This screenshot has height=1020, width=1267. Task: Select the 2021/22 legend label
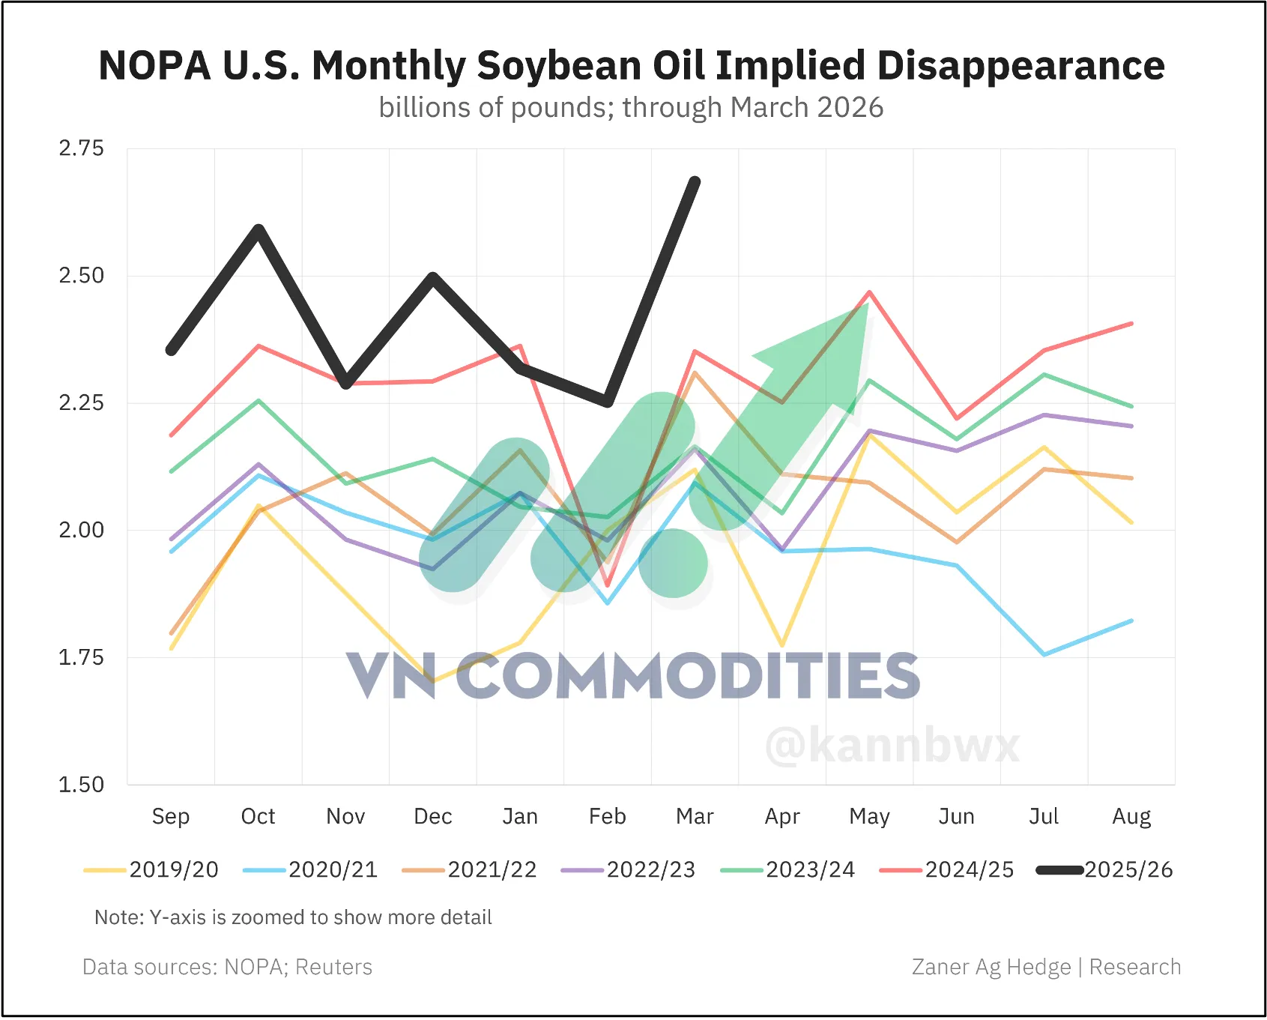492,870
